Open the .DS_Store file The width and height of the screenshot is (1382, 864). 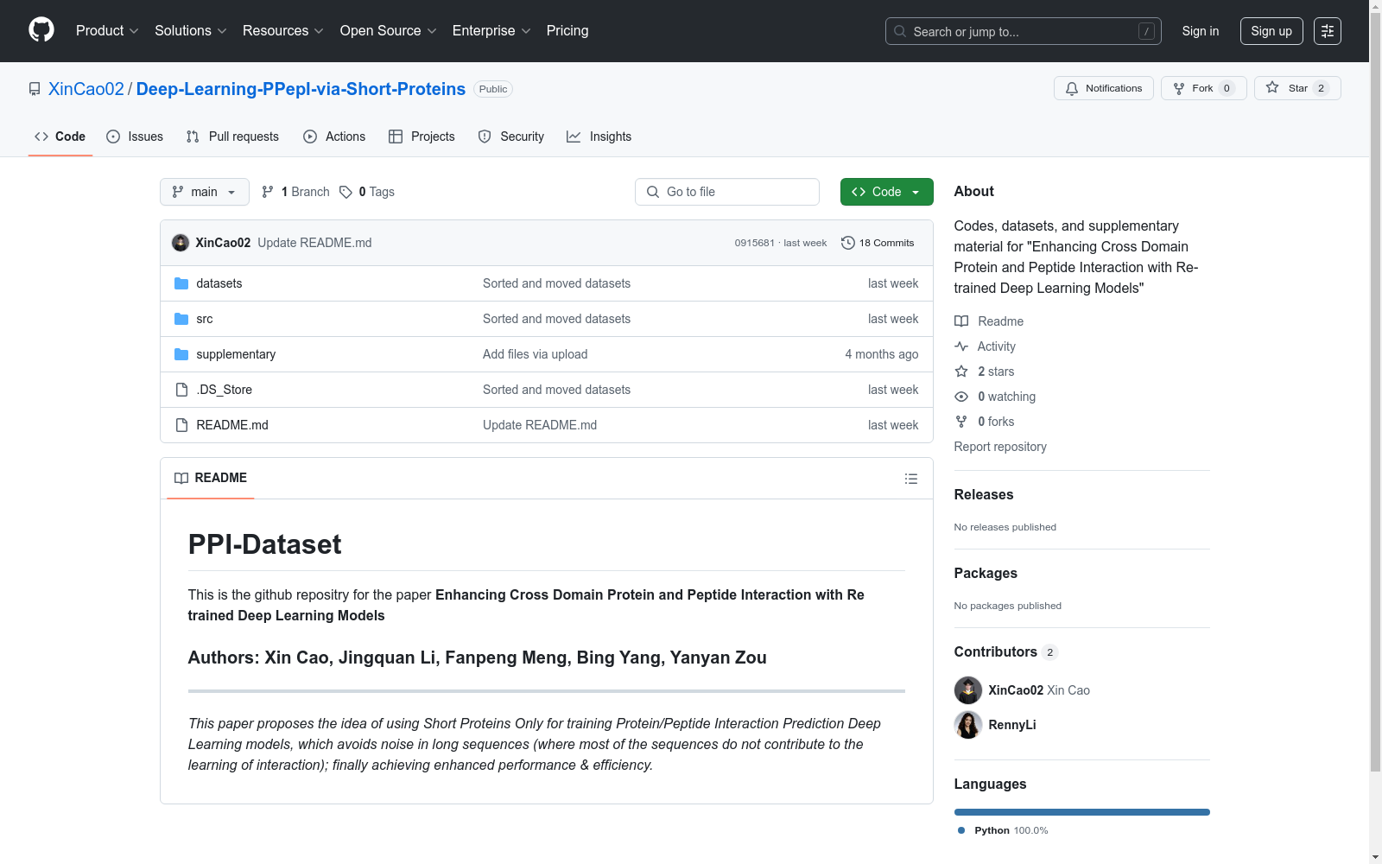pyautogui.click(x=225, y=390)
